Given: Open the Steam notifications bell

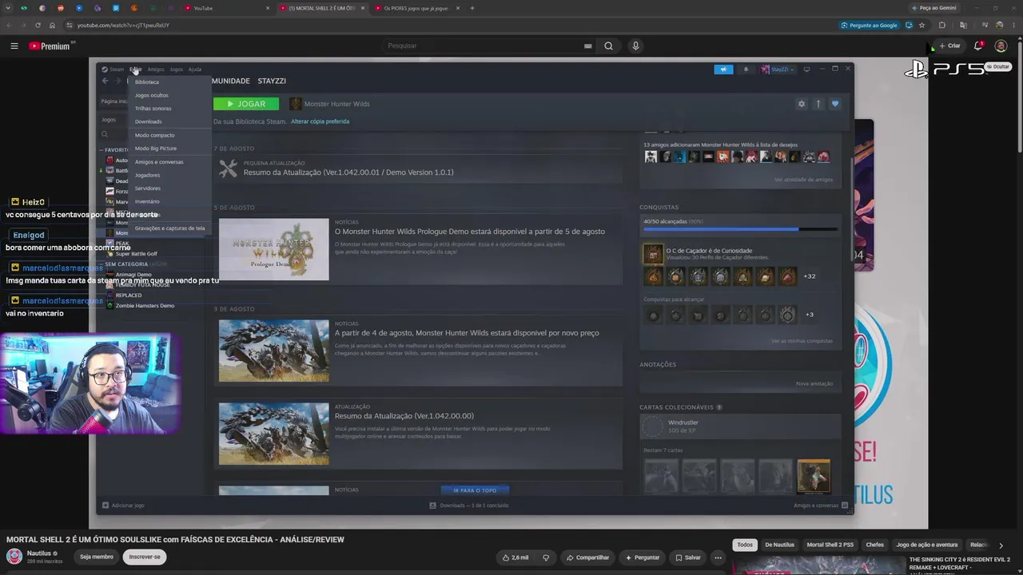Looking at the screenshot, I should pos(746,69).
